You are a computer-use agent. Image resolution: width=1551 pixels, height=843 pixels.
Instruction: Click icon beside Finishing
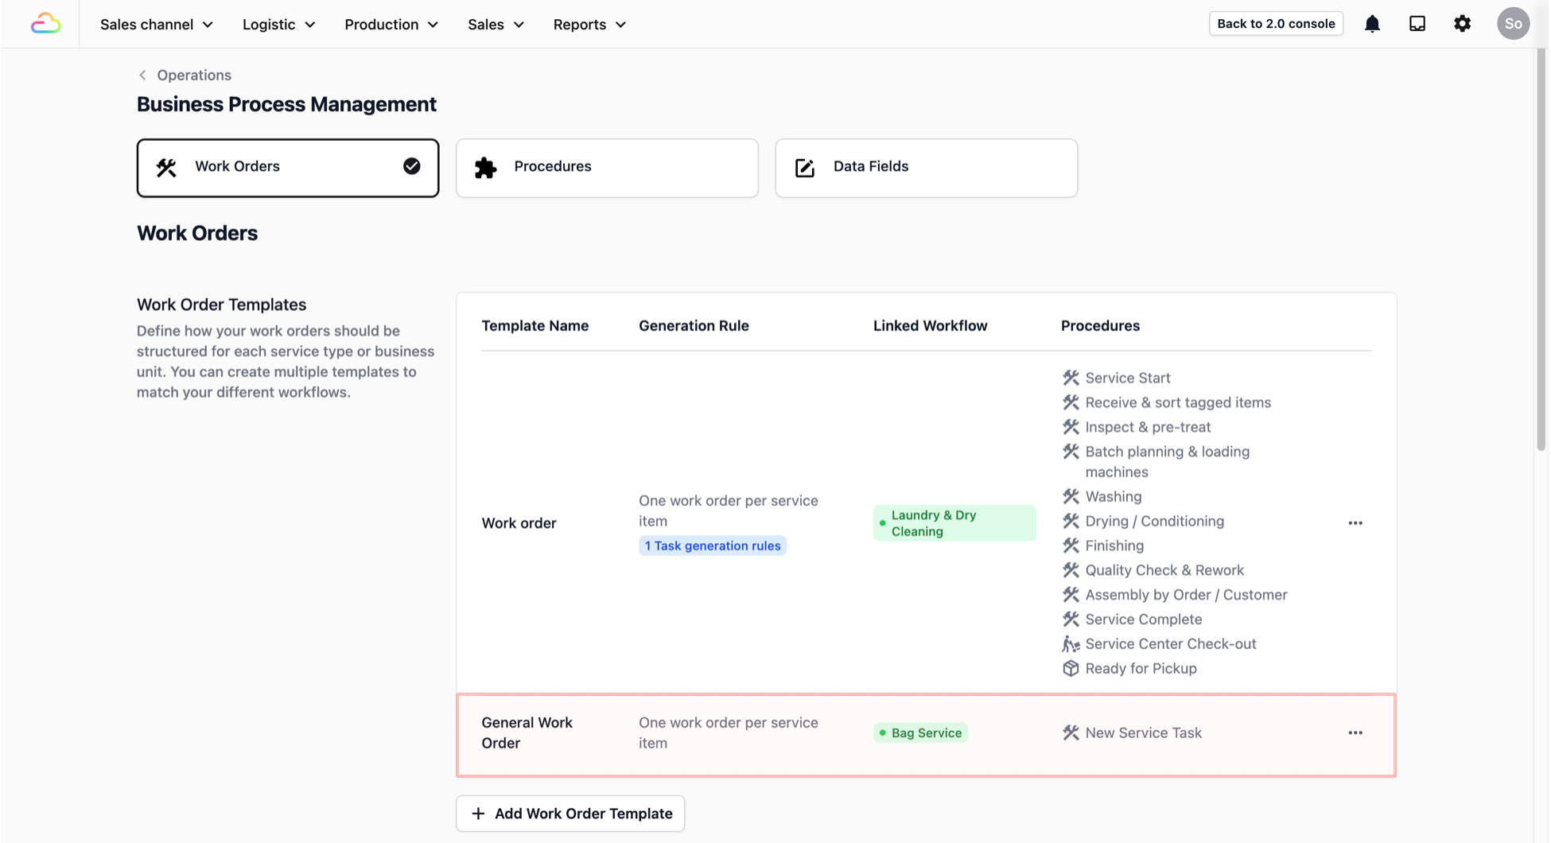coord(1071,546)
